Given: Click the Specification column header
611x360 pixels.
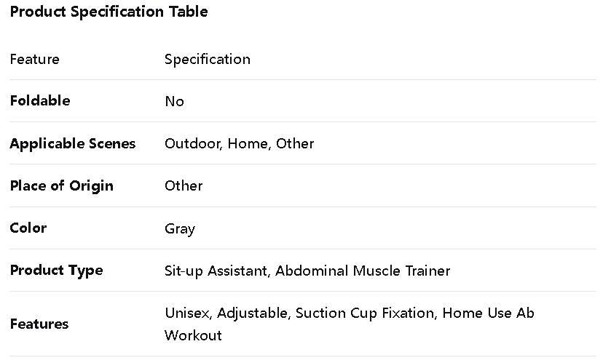Looking at the screenshot, I should point(208,59).
